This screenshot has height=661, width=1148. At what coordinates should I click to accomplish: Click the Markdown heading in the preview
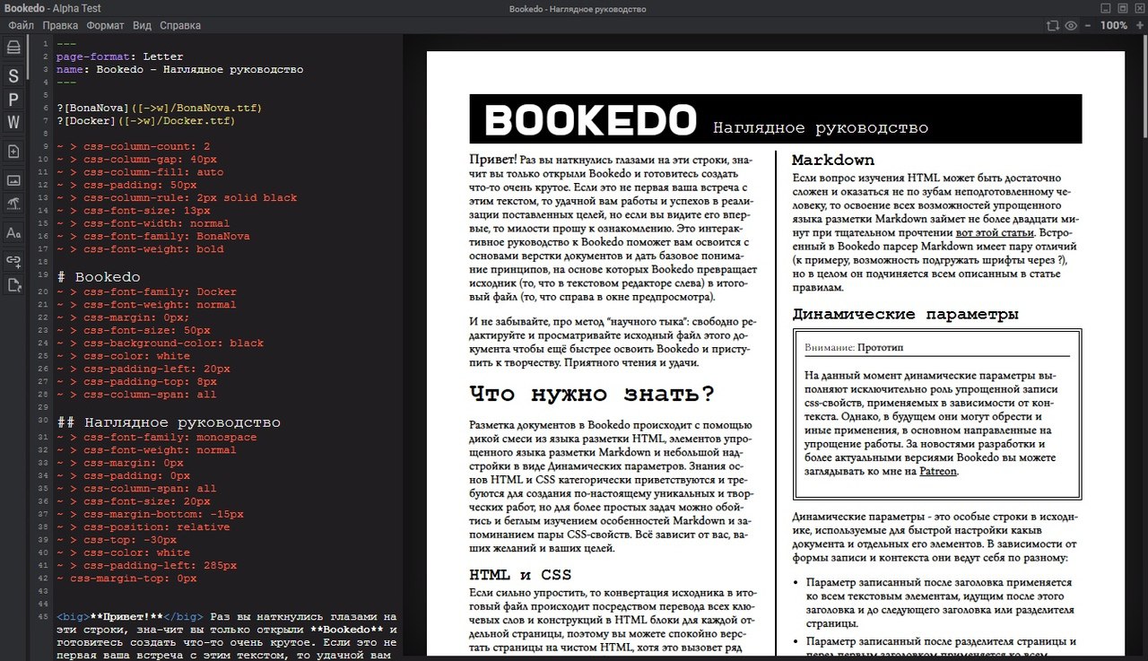833,161
